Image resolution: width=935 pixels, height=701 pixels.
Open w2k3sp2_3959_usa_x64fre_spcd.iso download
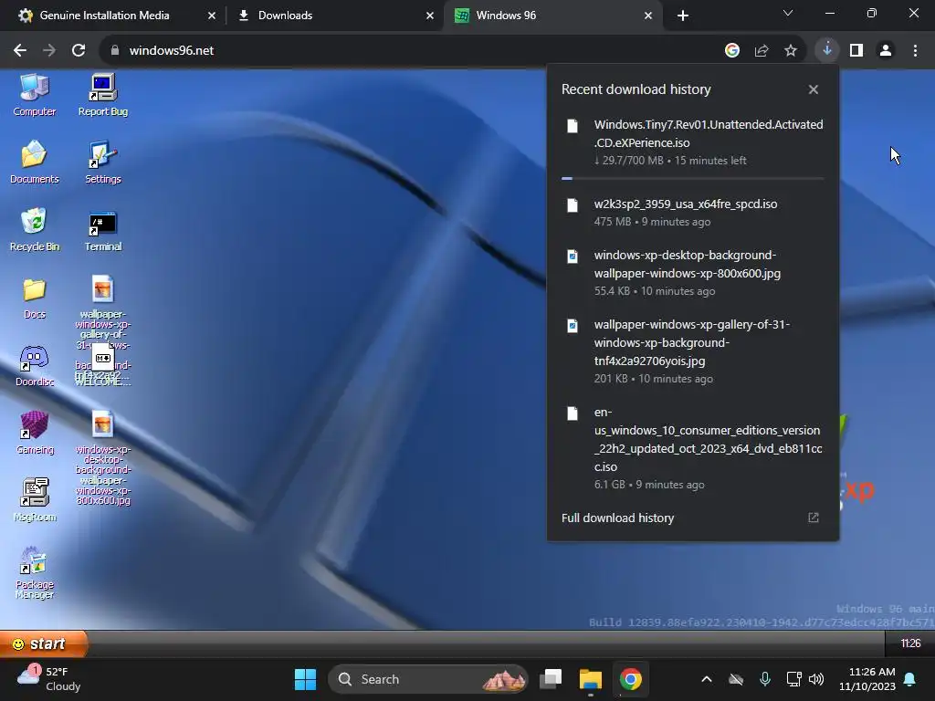pos(693,212)
